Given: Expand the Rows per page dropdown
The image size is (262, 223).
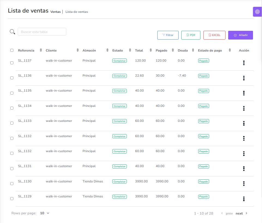Looking at the screenshot, I should [45, 213].
